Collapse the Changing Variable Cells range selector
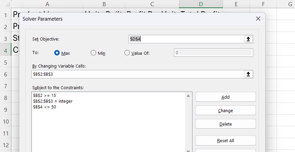This screenshot has width=295, height=152. coord(248,74)
